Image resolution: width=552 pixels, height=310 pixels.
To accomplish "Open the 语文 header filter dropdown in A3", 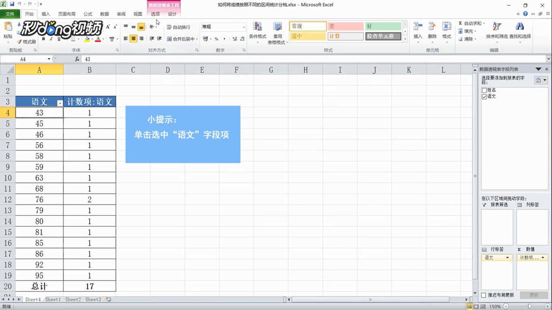I will pos(60,103).
